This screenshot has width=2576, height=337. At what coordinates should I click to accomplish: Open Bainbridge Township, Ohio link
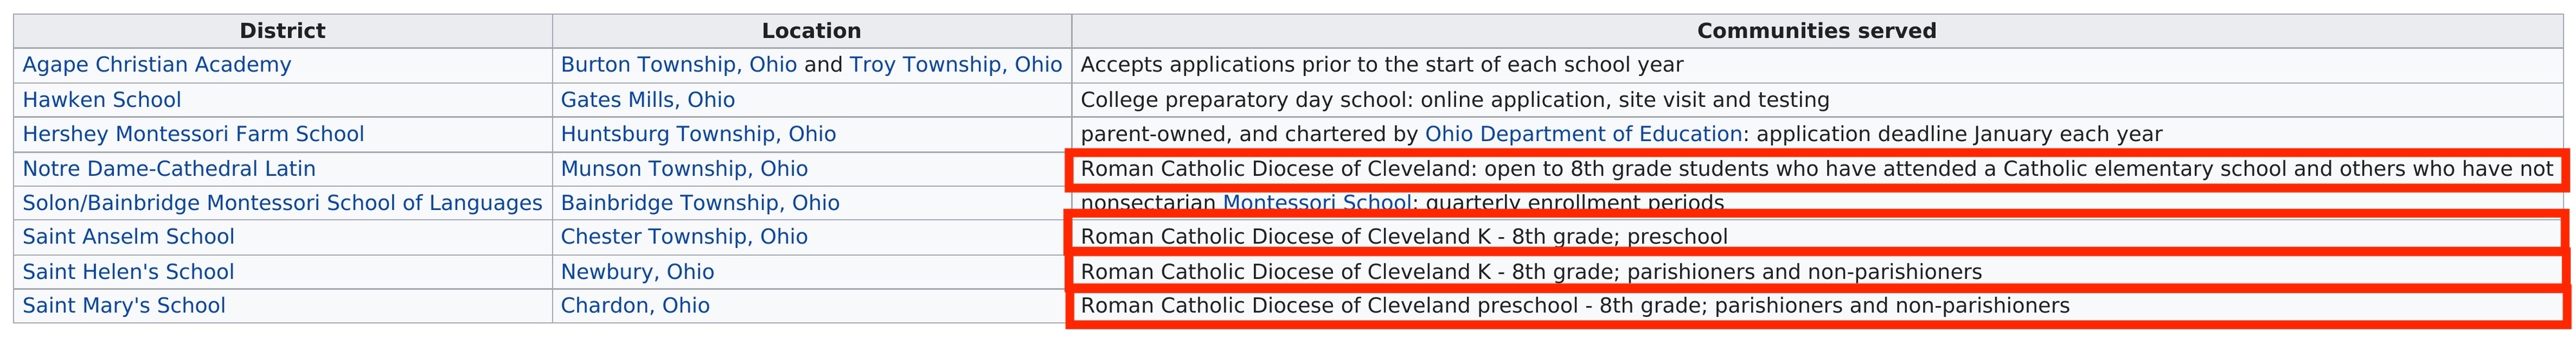click(x=699, y=203)
